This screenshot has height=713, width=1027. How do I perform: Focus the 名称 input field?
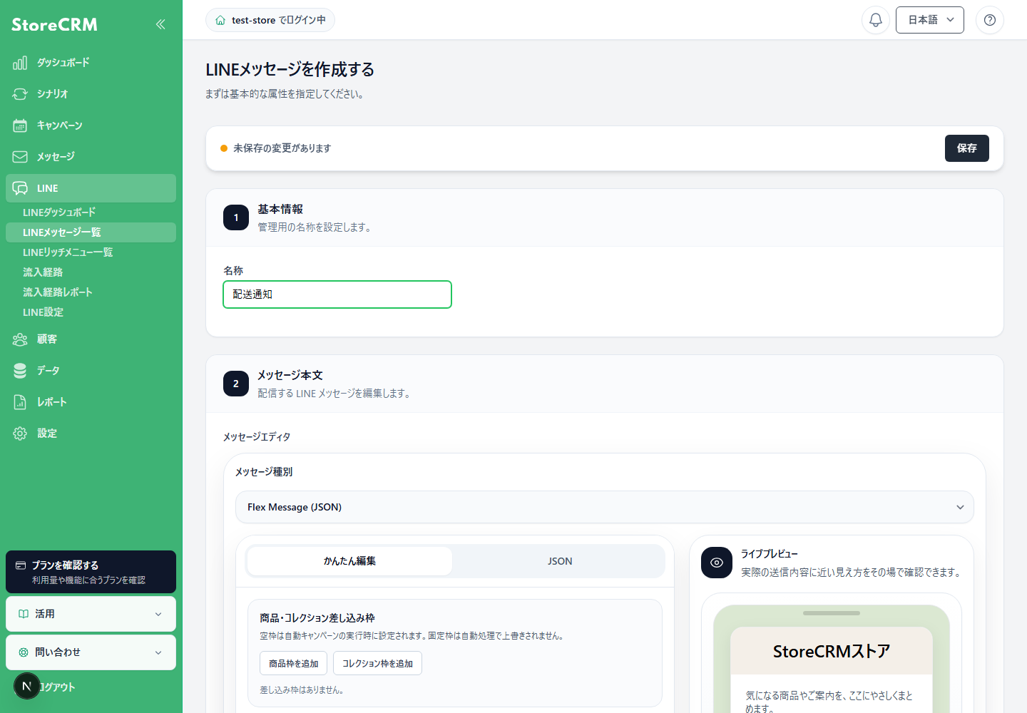337,294
